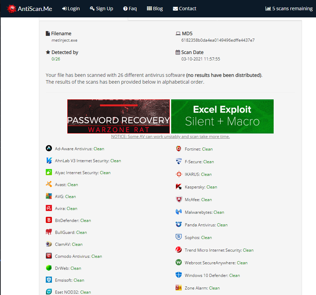Click the Trend Micro Internet Security icon

179,250
